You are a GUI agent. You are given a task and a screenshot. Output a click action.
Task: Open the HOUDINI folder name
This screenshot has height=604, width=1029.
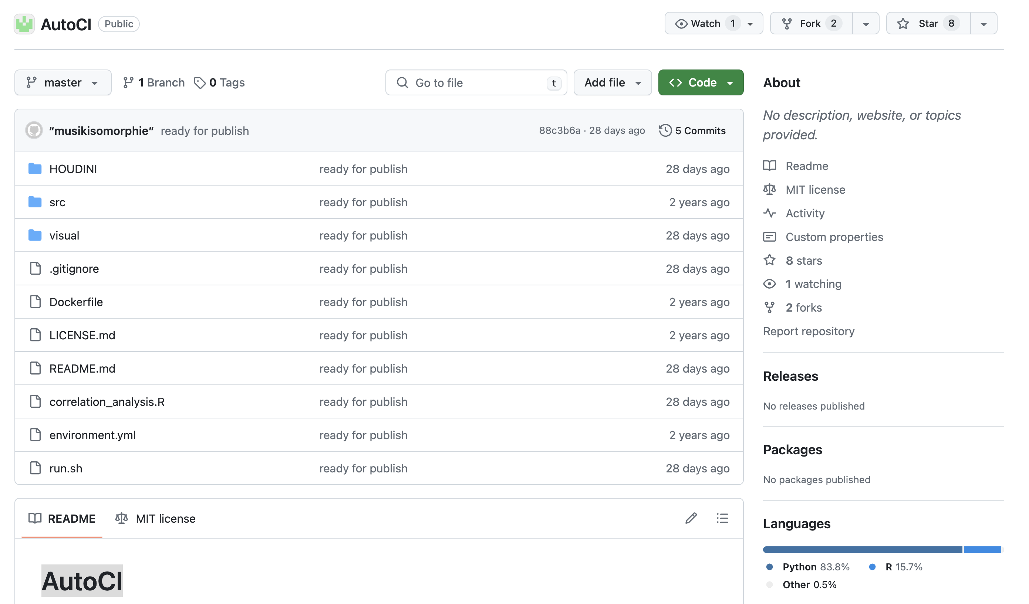click(73, 169)
